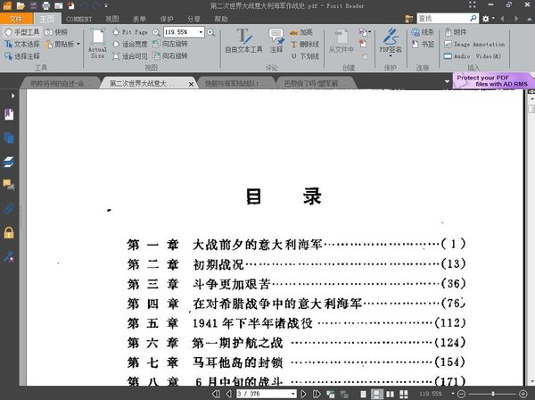The height and width of the screenshot is (400, 535).
Task: Open the 帮助 Help ribbon tab
Action: [221, 19]
